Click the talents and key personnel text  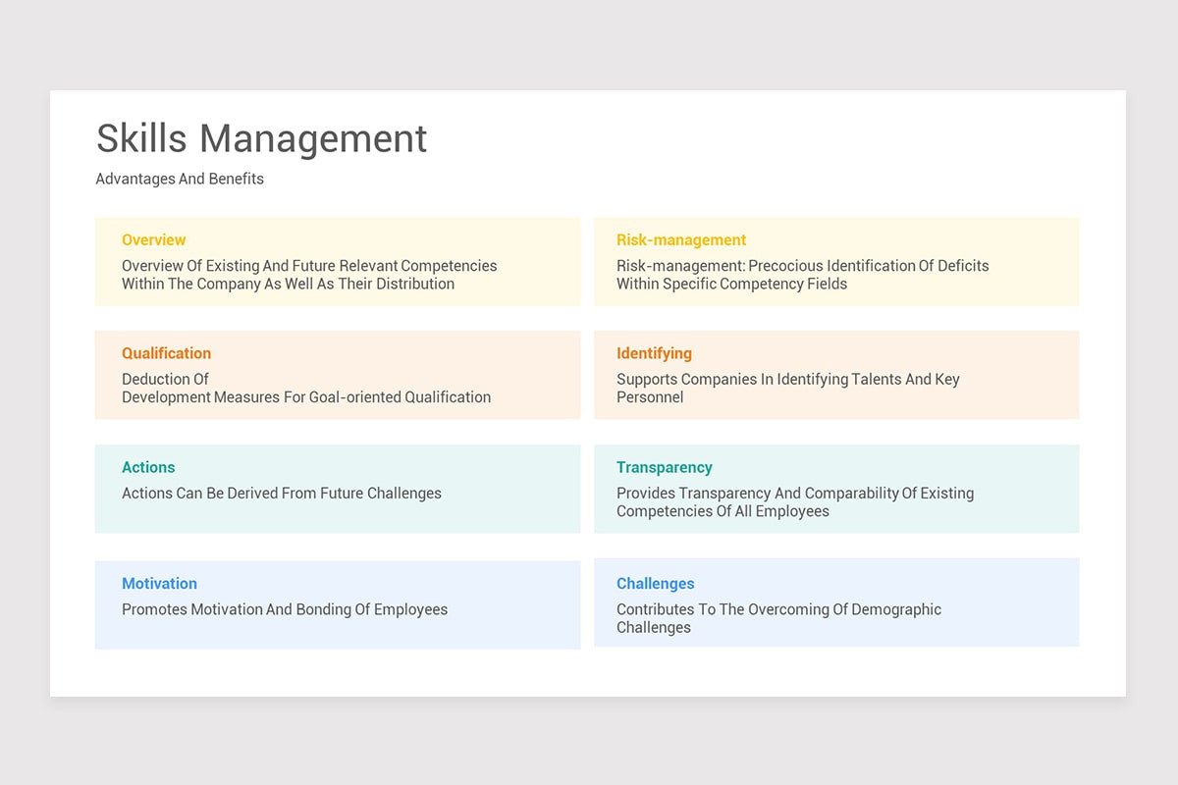click(x=787, y=389)
